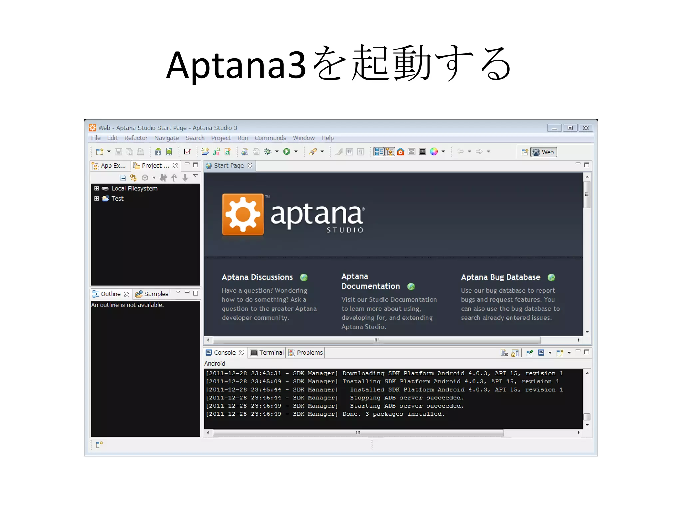The width and height of the screenshot is (682, 511).
Task: Click the black terminal toolbar icon
Action: click(x=423, y=152)
